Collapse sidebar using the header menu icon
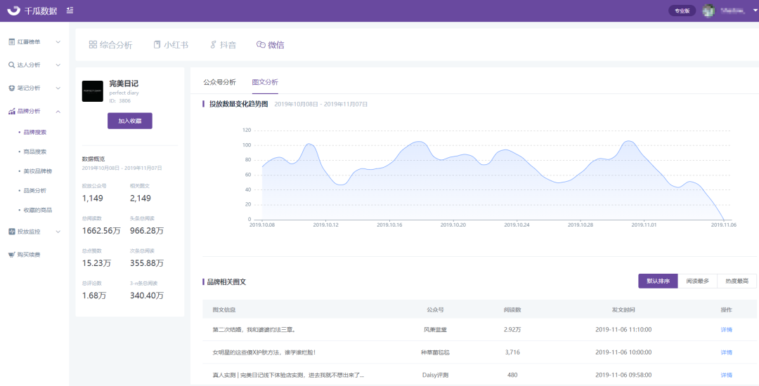Viewport: 759px width, 386px height. point(70,10)
